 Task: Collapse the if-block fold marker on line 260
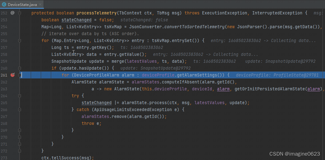(x=19, y=68)
